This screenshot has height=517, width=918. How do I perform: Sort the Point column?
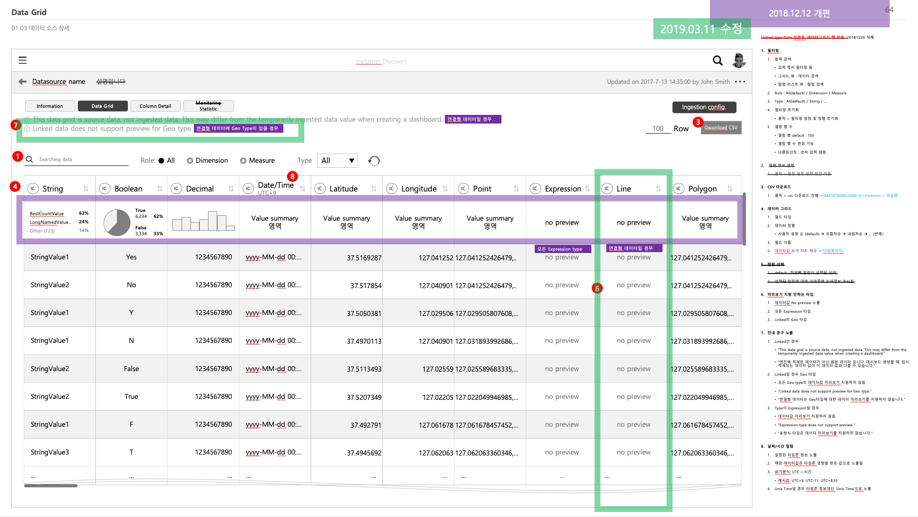tap(516, 189)
